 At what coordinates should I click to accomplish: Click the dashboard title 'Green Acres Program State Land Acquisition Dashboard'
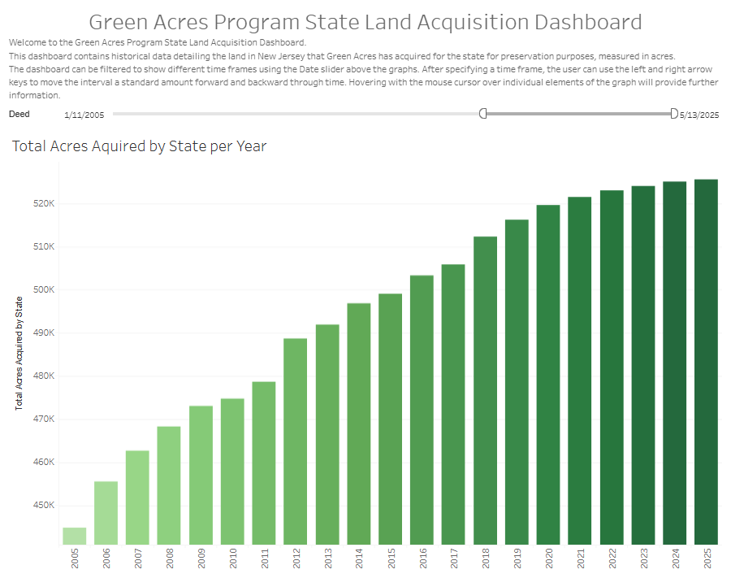tap(365, 22)
